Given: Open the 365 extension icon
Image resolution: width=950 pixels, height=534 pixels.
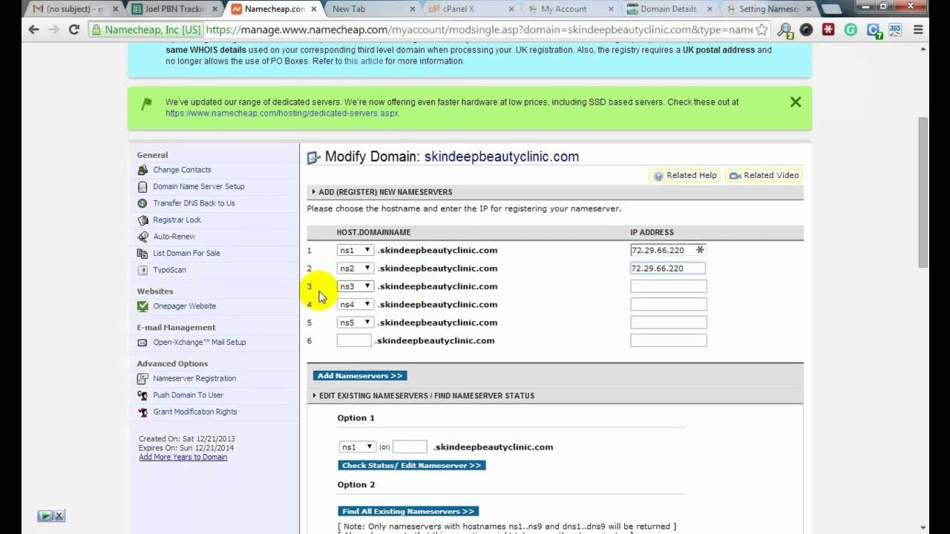Looking at the screenshot, I should (896, 30).
